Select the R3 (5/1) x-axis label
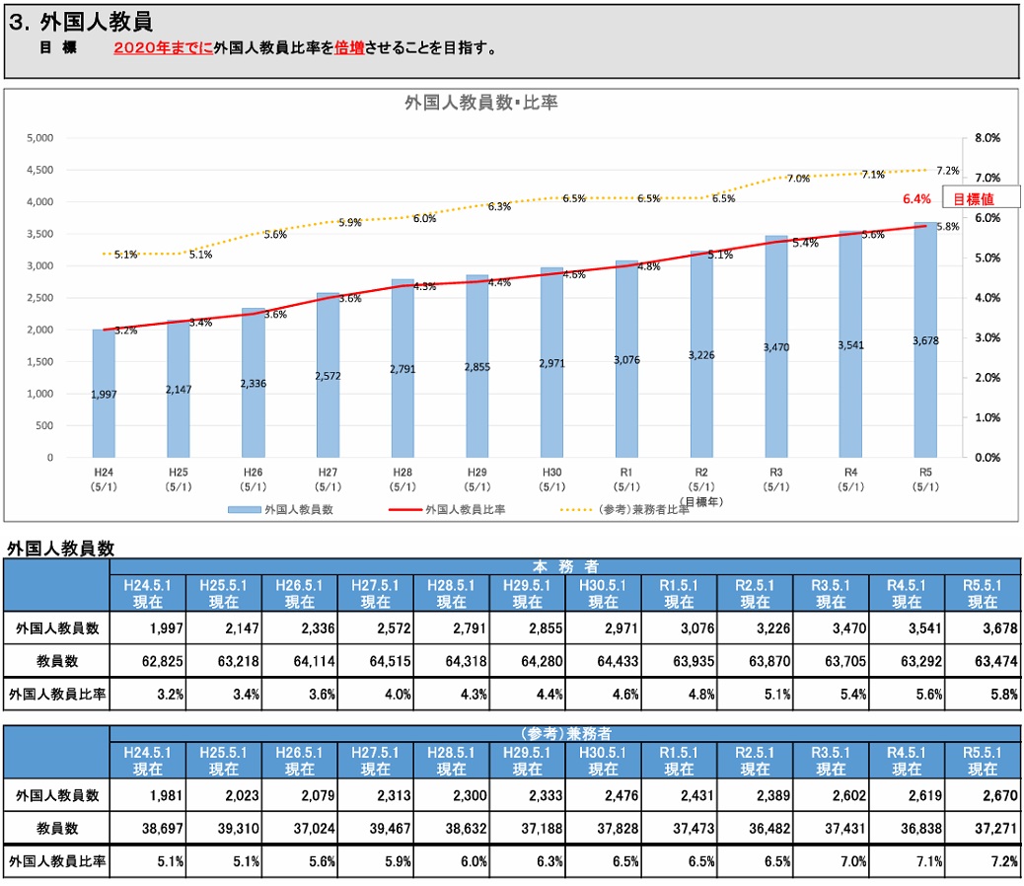1024x886 pixels. pos(775,480)
